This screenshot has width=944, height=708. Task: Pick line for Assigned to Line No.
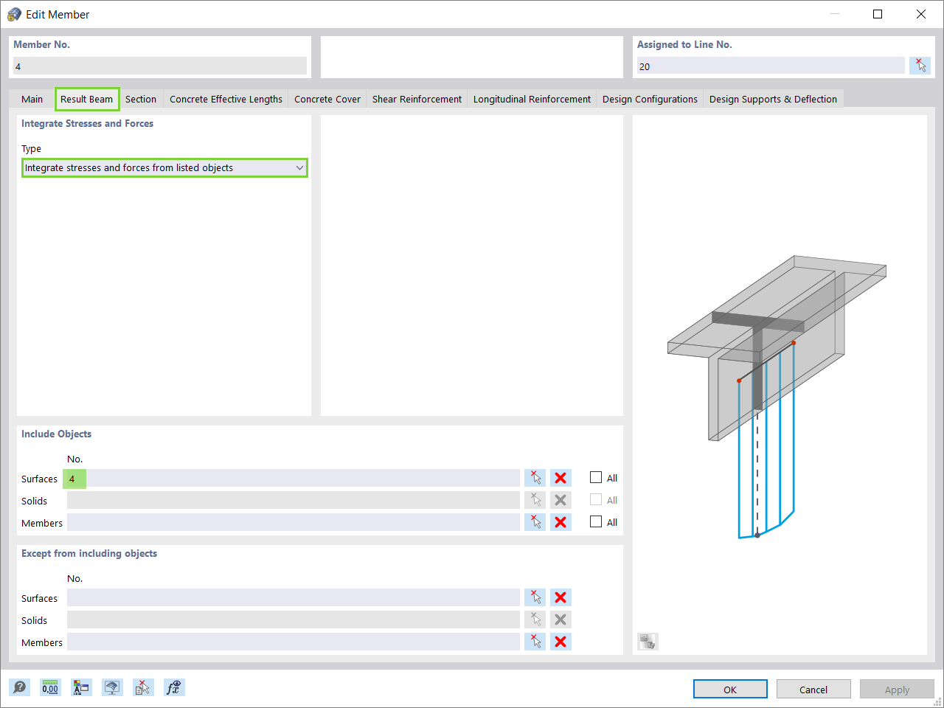pyautogui.click(x=920, y=66)
